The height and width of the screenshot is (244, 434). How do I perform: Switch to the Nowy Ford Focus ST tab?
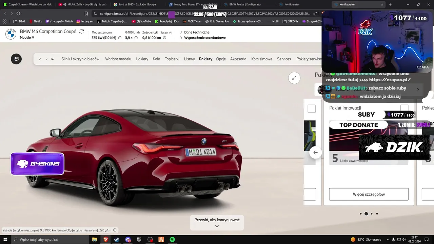pos(193,4)
